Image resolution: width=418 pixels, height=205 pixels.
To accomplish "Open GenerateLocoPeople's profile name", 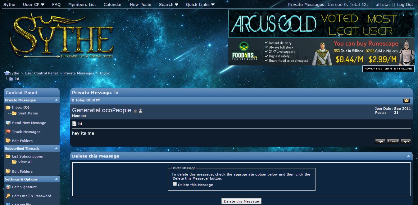I will [x=102, y=110].
